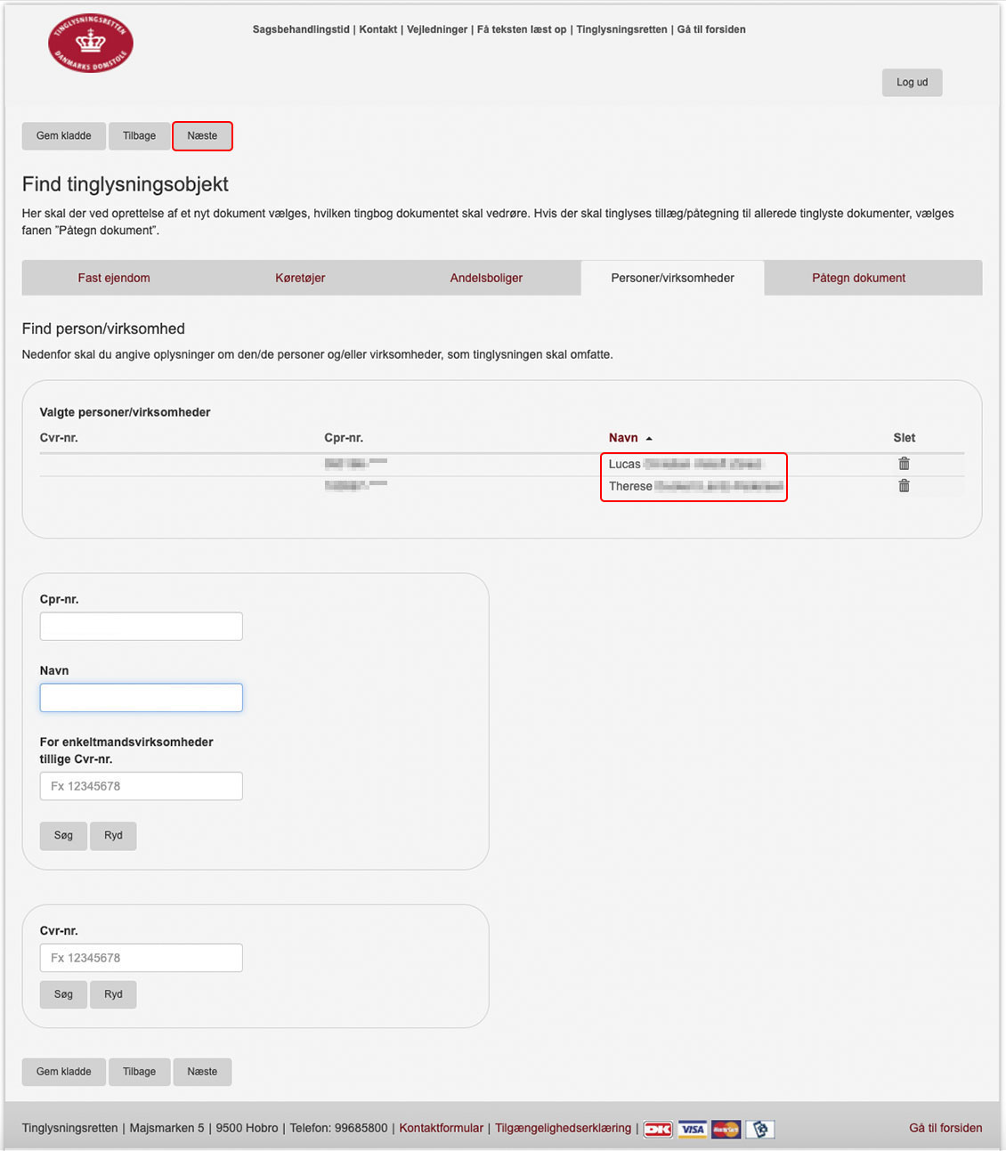The image size is (1006, 1151).
Task: Click the Dankort payment icon in footer
Action: coord(658,1129)
